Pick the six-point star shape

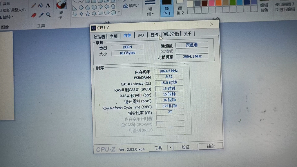pos(94,13)
